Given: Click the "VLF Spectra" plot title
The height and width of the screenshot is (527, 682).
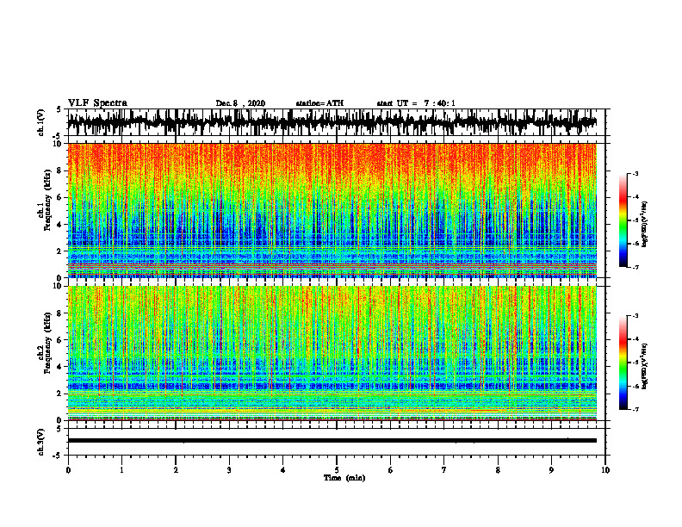Looking at the screenshot, I should coord(97,103).
